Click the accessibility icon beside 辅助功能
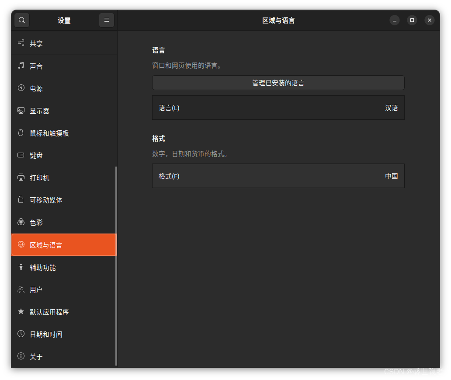 (x=21, y=267)
